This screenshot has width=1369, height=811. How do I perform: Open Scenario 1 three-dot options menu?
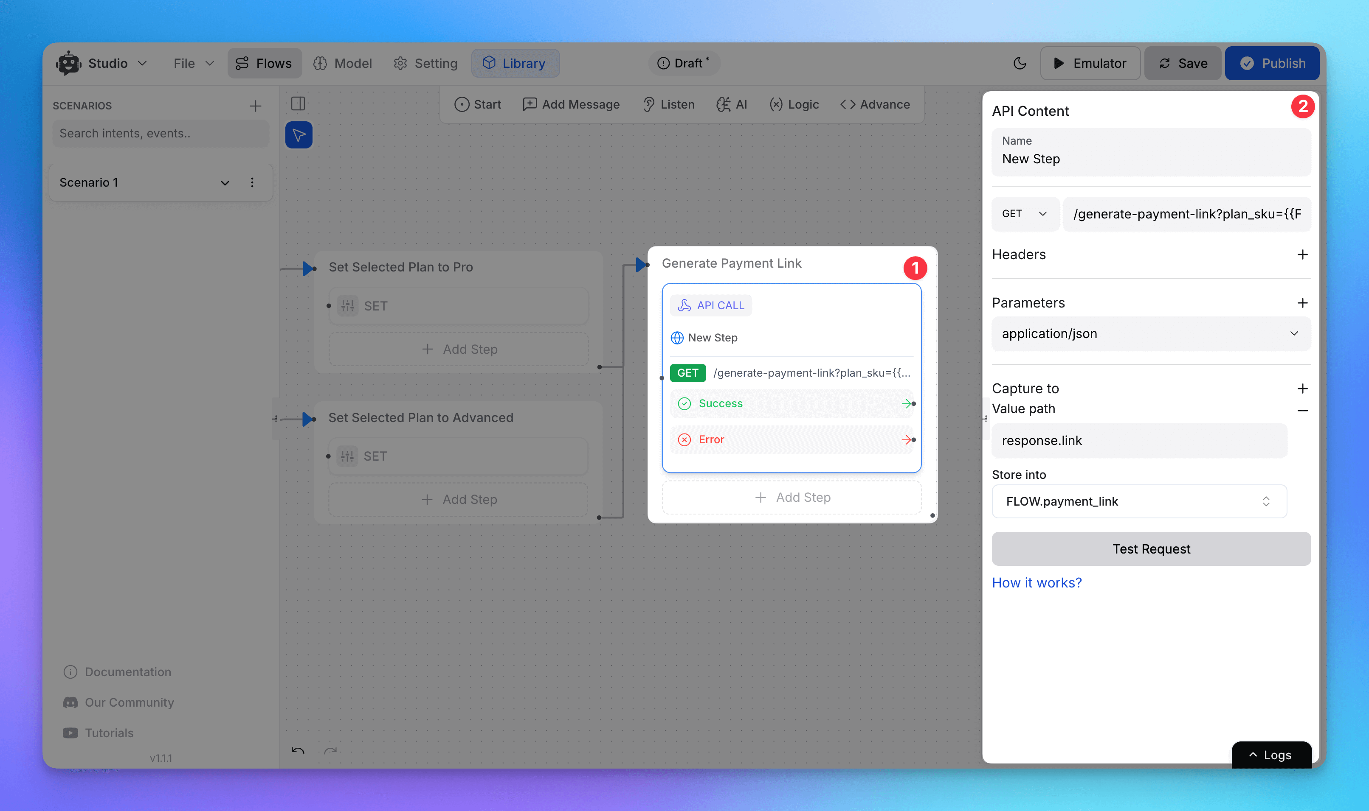[252, 182]
